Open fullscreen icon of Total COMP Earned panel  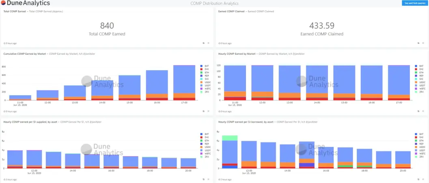point(209,43)
